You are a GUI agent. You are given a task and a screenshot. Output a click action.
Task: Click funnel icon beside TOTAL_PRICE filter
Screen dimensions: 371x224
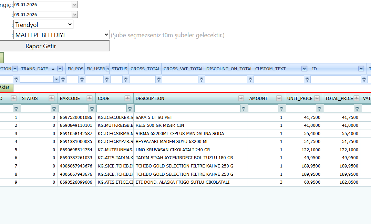[x=357, y=109]
